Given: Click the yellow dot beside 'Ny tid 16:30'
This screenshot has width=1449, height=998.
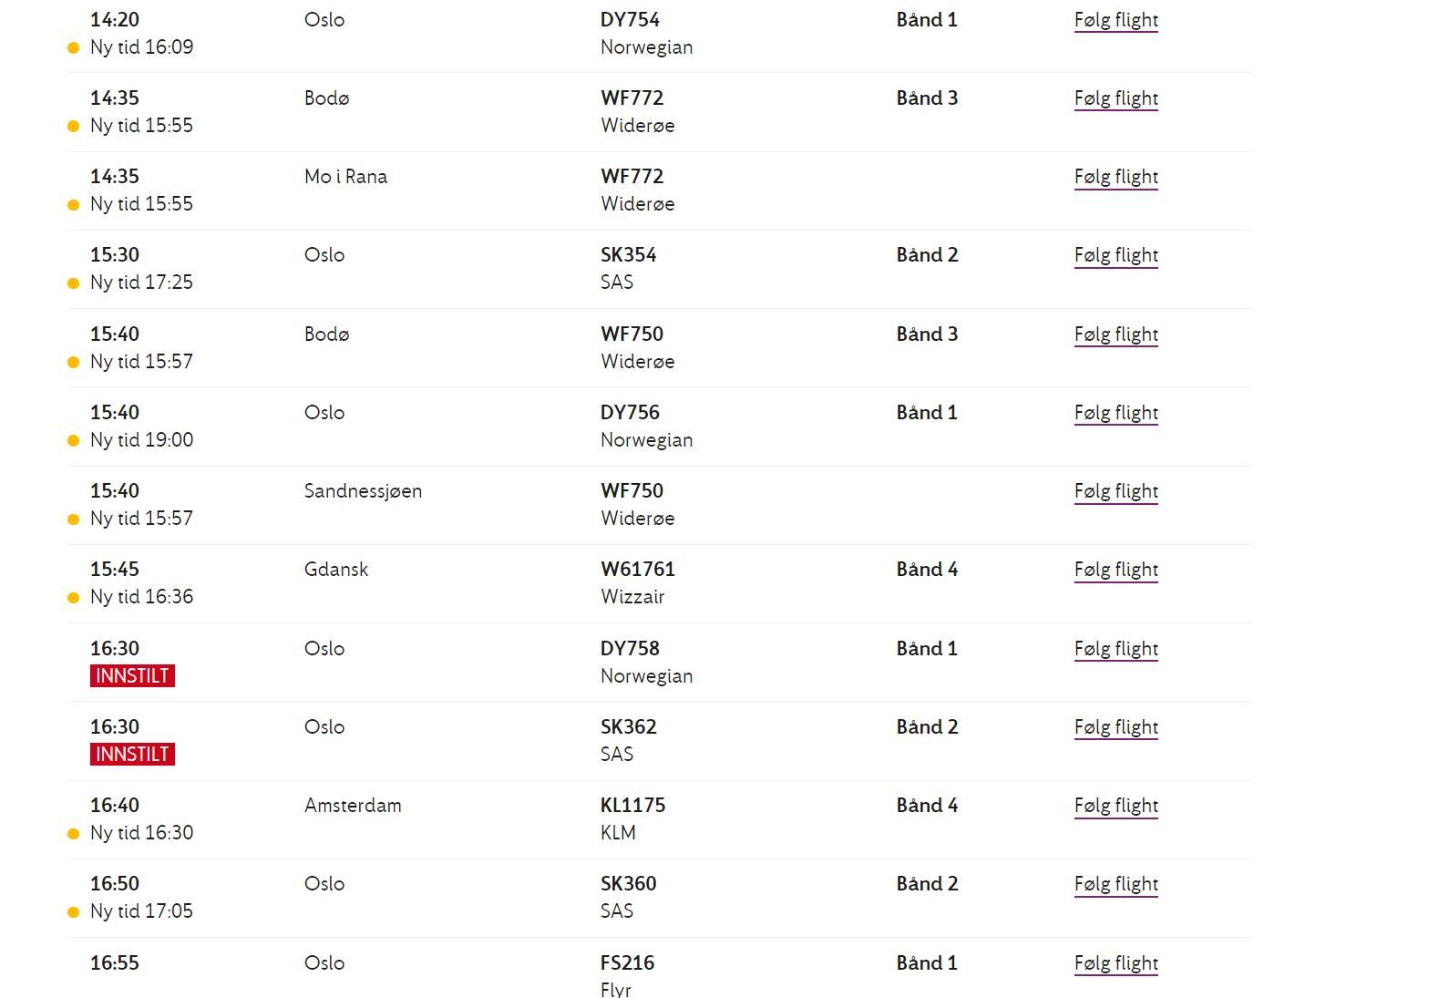Looking at the screenshot, I should point(74,834).
